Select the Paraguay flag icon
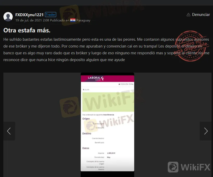The width and height of the screenshot is (213, 177). [x=73, y=20]
